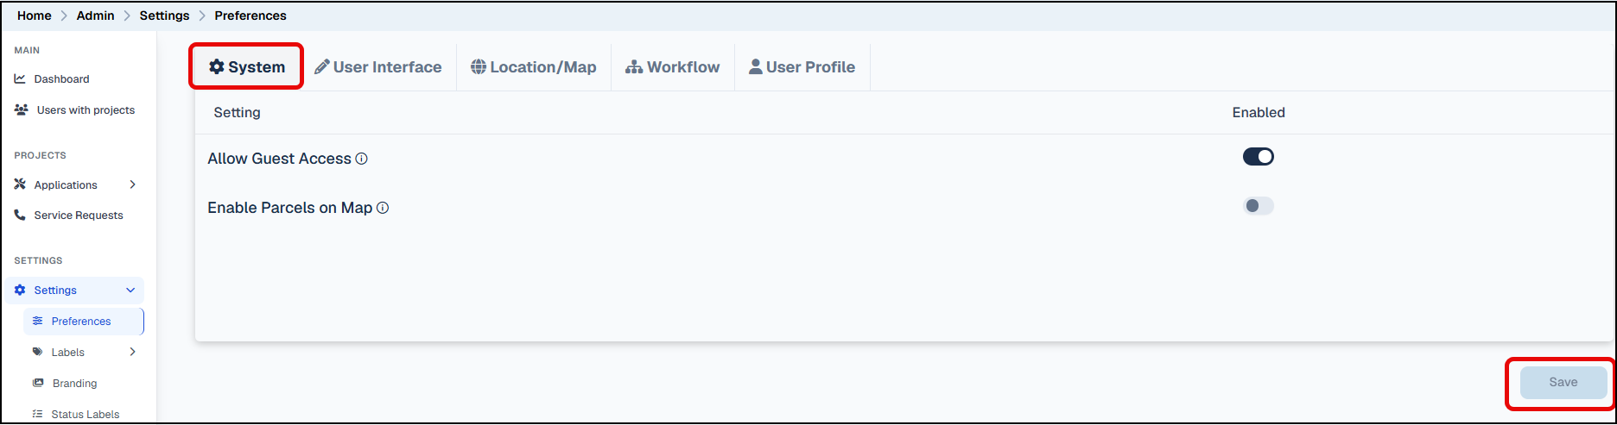Viewport: 1617px width, 425px height.
Task: Enable the Parcels on Map toggle
Action: (1259, 206)
